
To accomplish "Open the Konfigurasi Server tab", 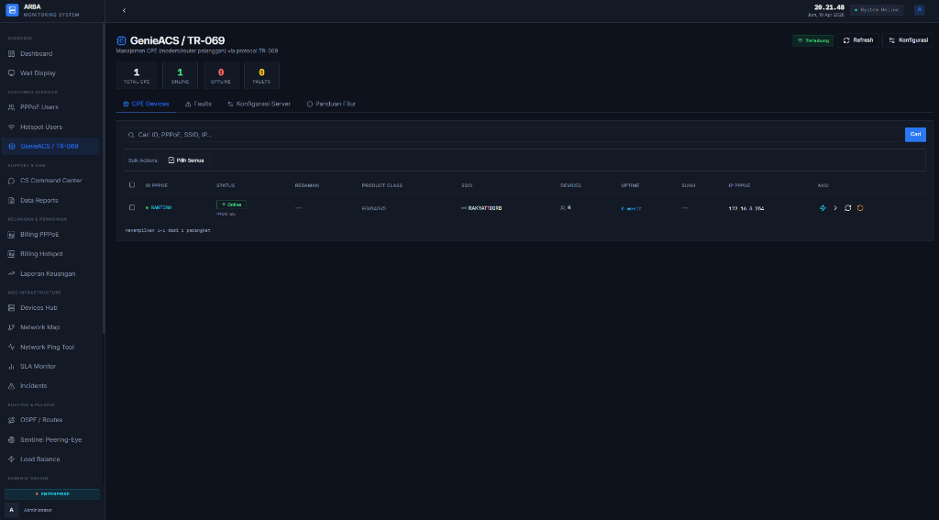I will pyautogui.click(x=259, y=105).
